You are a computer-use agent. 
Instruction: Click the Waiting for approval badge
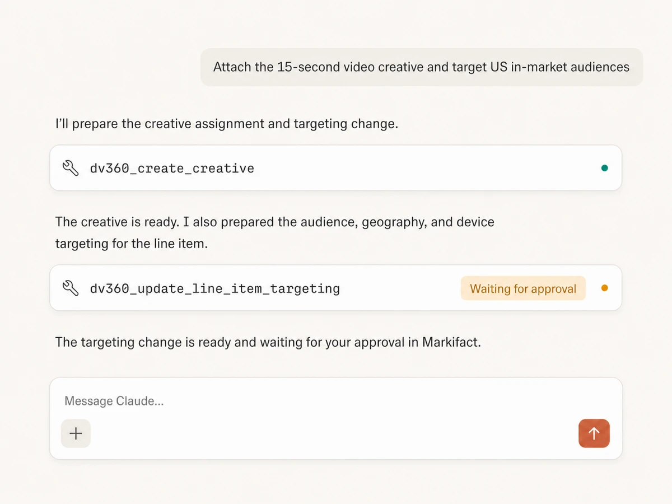coord(523,288)
